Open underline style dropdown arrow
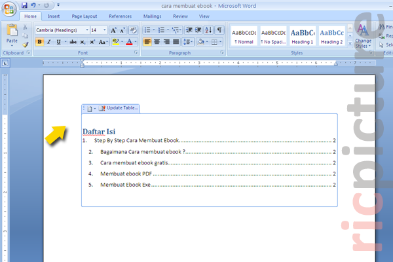 [x=65, y=42]
